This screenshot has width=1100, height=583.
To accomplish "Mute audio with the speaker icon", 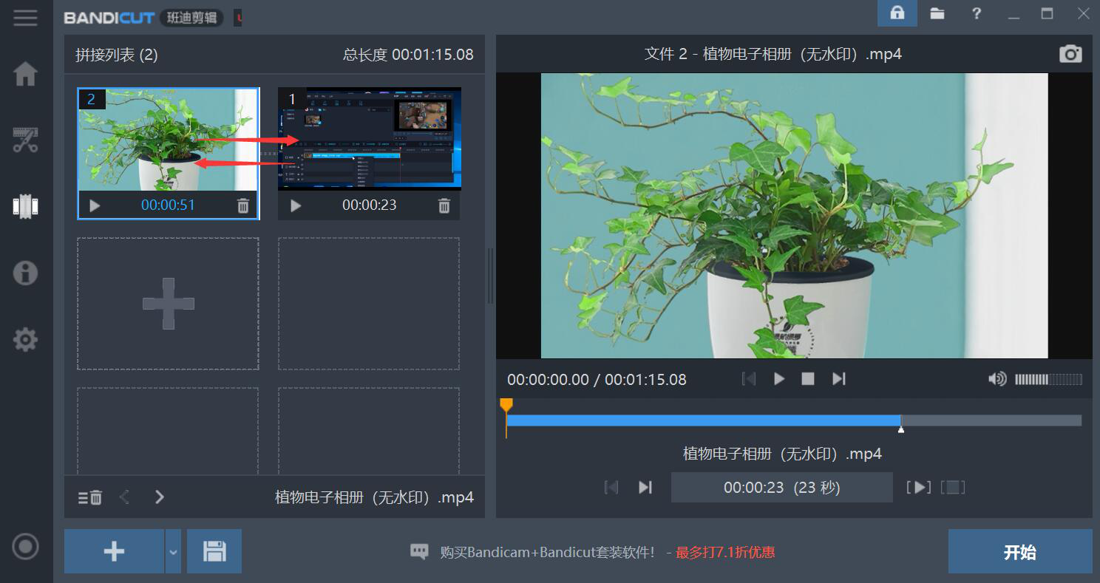I will [997, 379].
